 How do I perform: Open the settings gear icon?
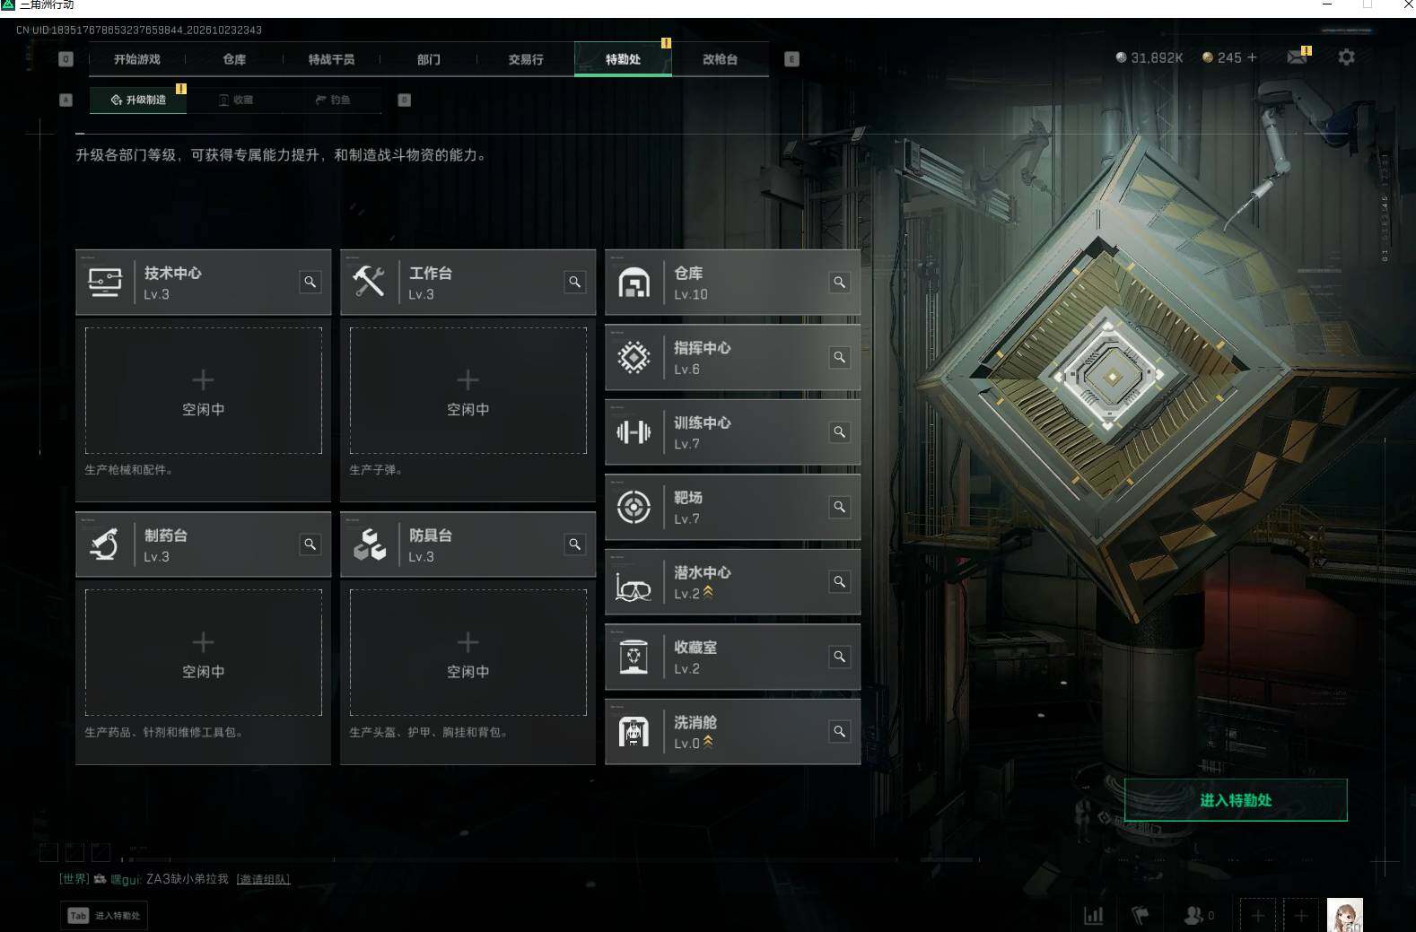[1346, 57]
